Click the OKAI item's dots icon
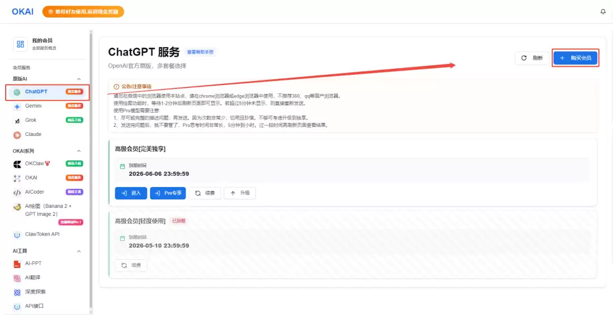Image resolution: width=613 pixels, height=315 pixels. point(17,178)
